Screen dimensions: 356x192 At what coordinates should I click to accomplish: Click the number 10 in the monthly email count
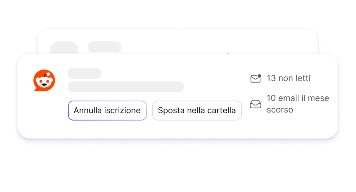pyautogui.click(x=272, y=98)
